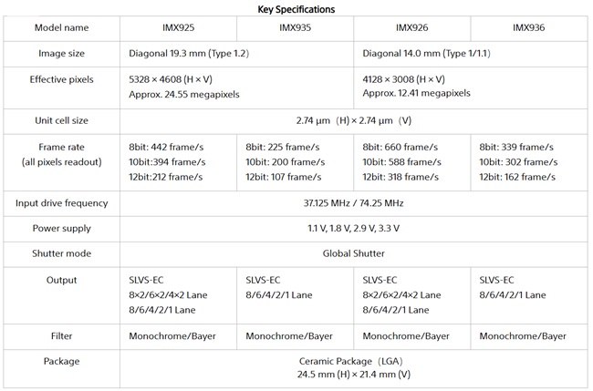
Task: Click the IMX936 model name cell
Action: 528,27
